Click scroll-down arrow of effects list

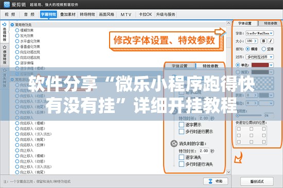(x=228, y=172)
